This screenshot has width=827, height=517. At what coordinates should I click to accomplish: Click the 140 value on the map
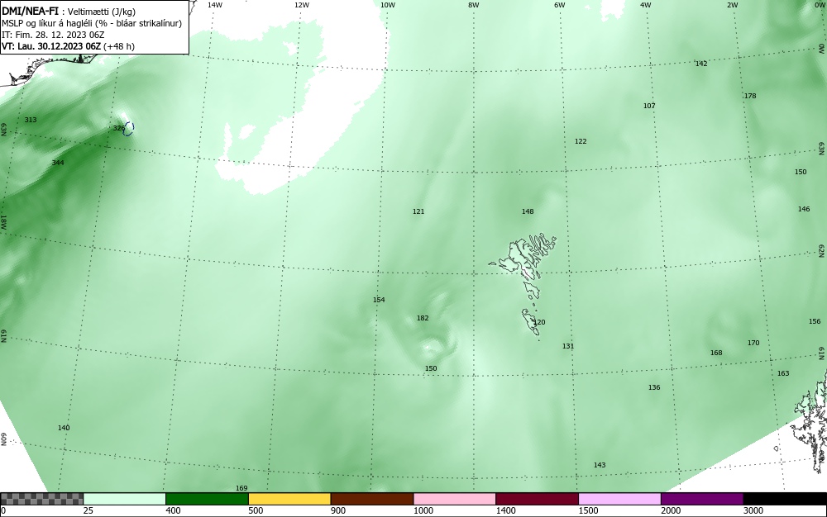64,428
